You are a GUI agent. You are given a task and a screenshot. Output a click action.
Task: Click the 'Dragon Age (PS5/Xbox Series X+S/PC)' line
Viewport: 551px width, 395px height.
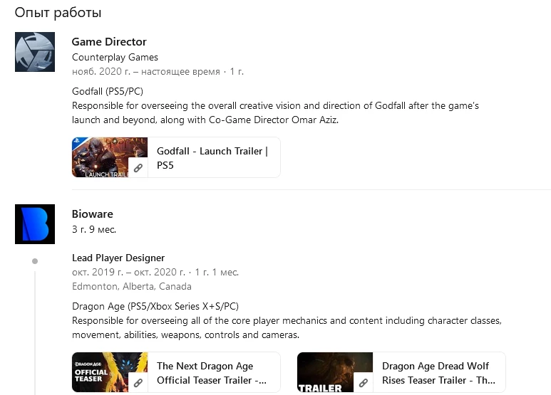pyautogui.click(x=155, y=306)
